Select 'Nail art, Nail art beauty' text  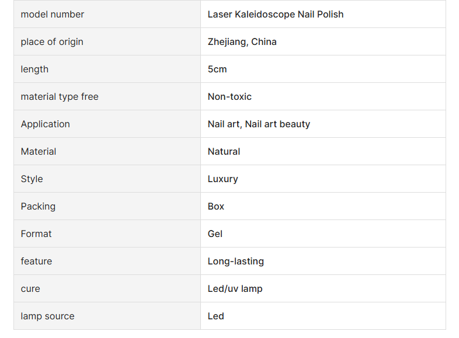[259, 124]
